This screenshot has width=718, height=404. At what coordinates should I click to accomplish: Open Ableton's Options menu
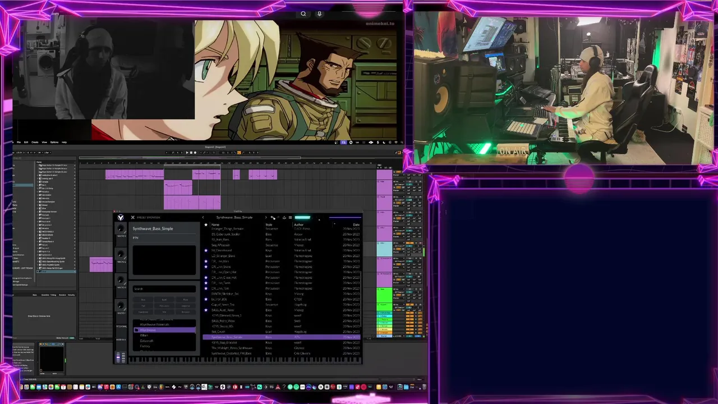point(54,142)
